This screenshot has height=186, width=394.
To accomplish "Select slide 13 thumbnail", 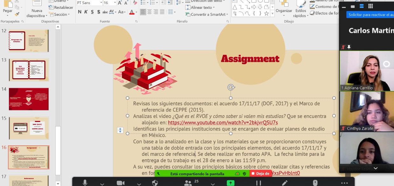I will 29,70.
